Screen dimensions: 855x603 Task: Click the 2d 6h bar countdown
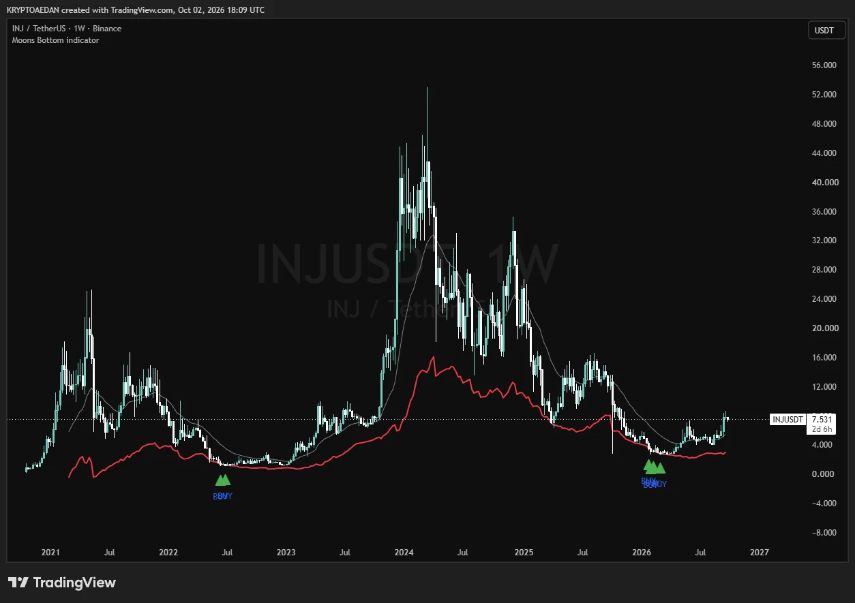click(x=821, y=429)
